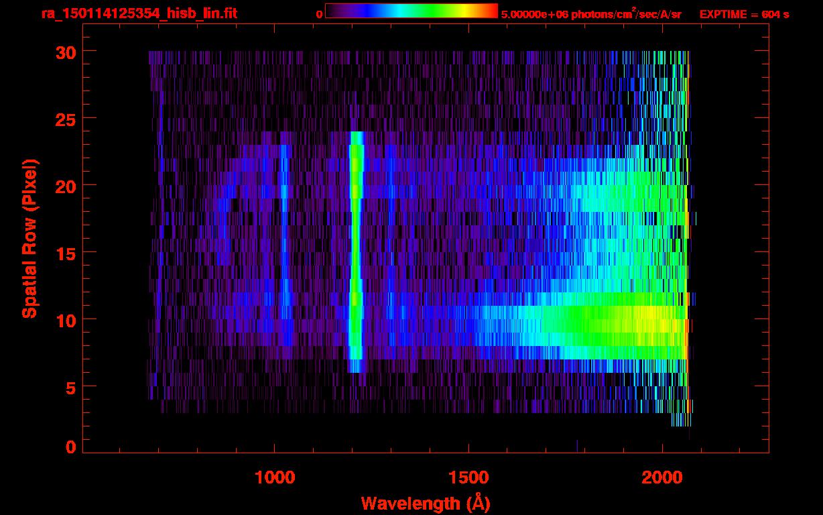Click the 5.00000e+06 photons colorbar maximum label

click(590, 14)
